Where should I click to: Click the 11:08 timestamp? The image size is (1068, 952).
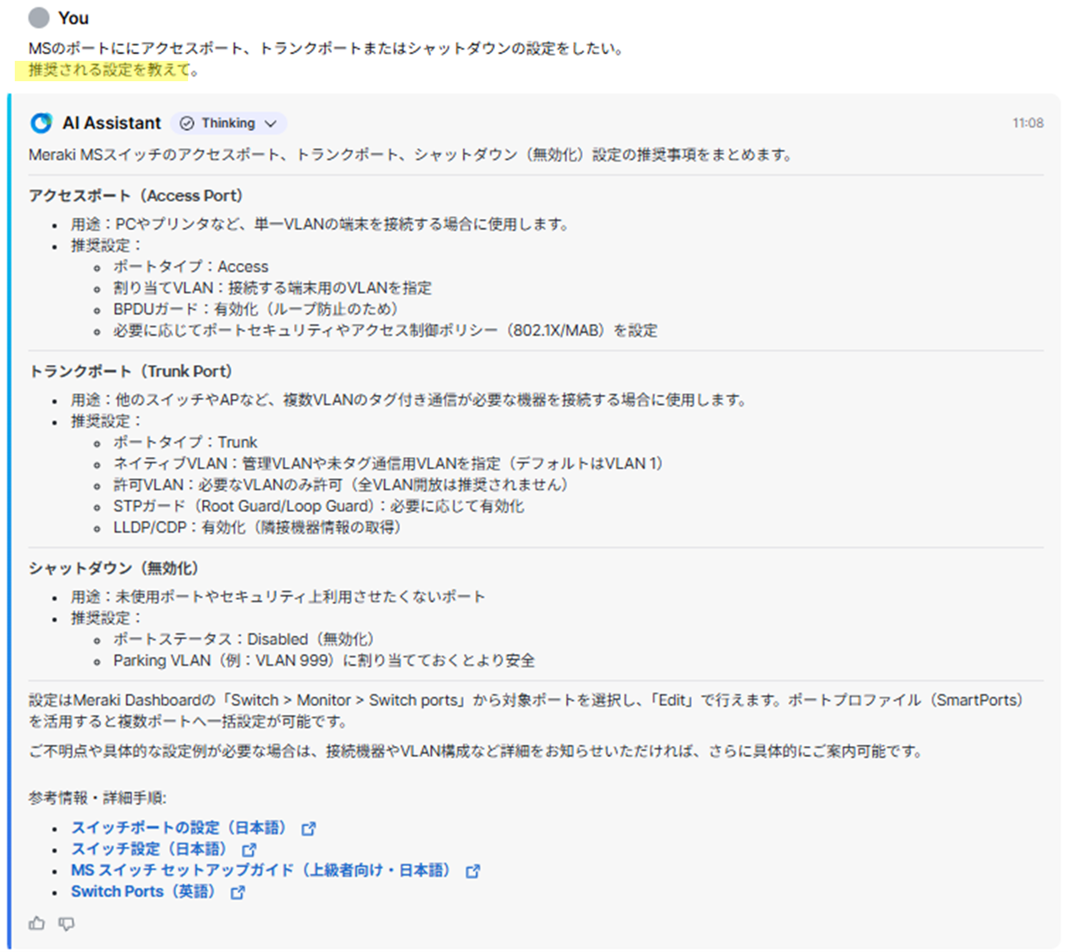[1028, 123]
